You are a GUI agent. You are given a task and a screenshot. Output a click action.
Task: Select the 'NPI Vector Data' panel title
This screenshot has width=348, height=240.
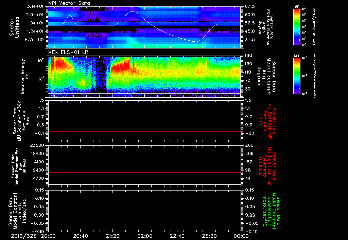click(69, 3)
